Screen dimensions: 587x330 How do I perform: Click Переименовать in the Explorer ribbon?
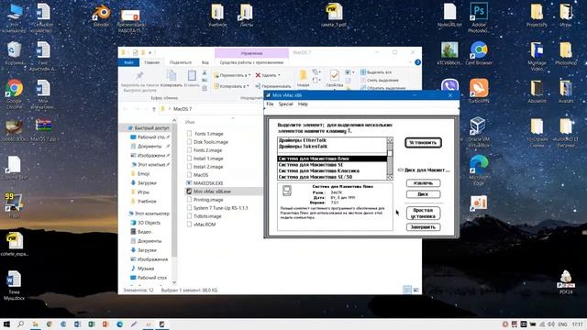pos(273,86)
